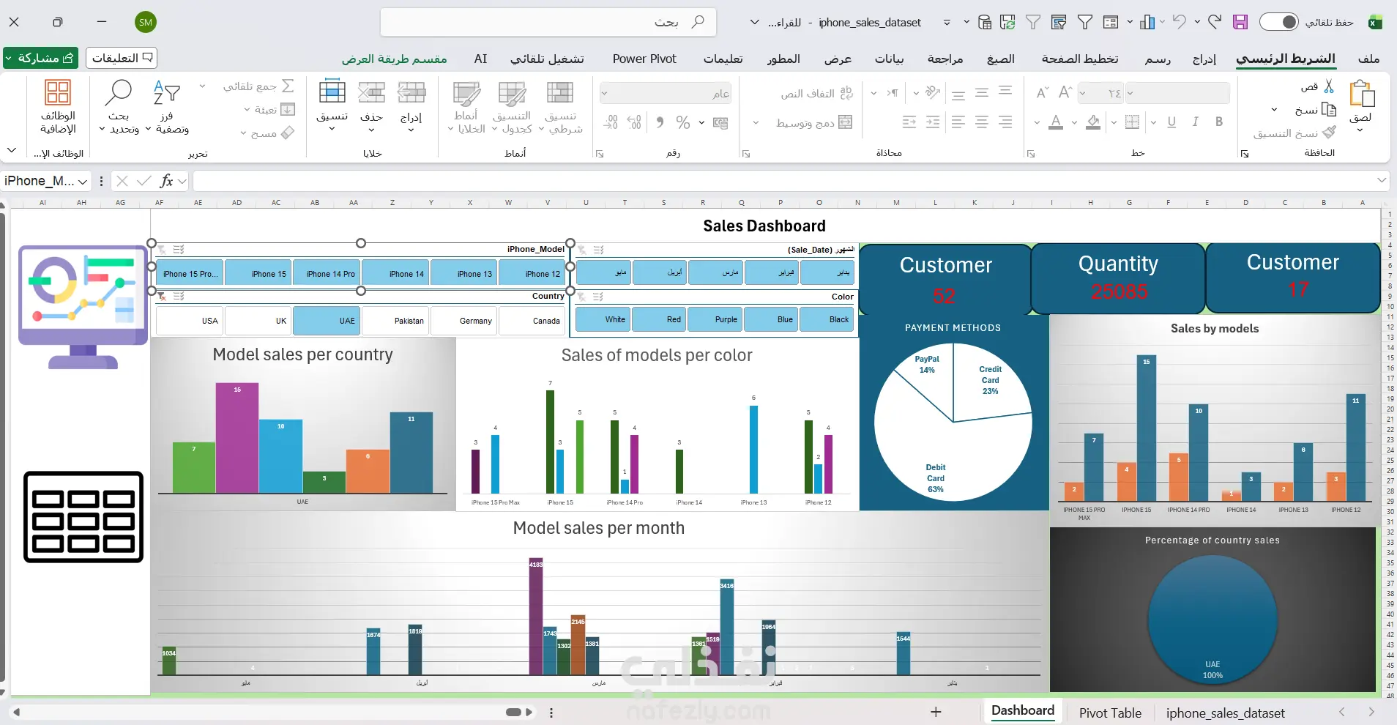This screenshot has width=1397, height=725.
Task: Clear the filter on the Country slicer
Action: 161,297
